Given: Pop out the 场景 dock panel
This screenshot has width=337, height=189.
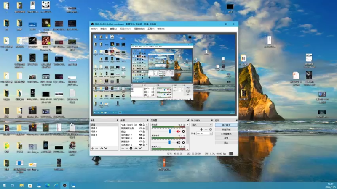Looking at the screenshot, I should [118, 121].
